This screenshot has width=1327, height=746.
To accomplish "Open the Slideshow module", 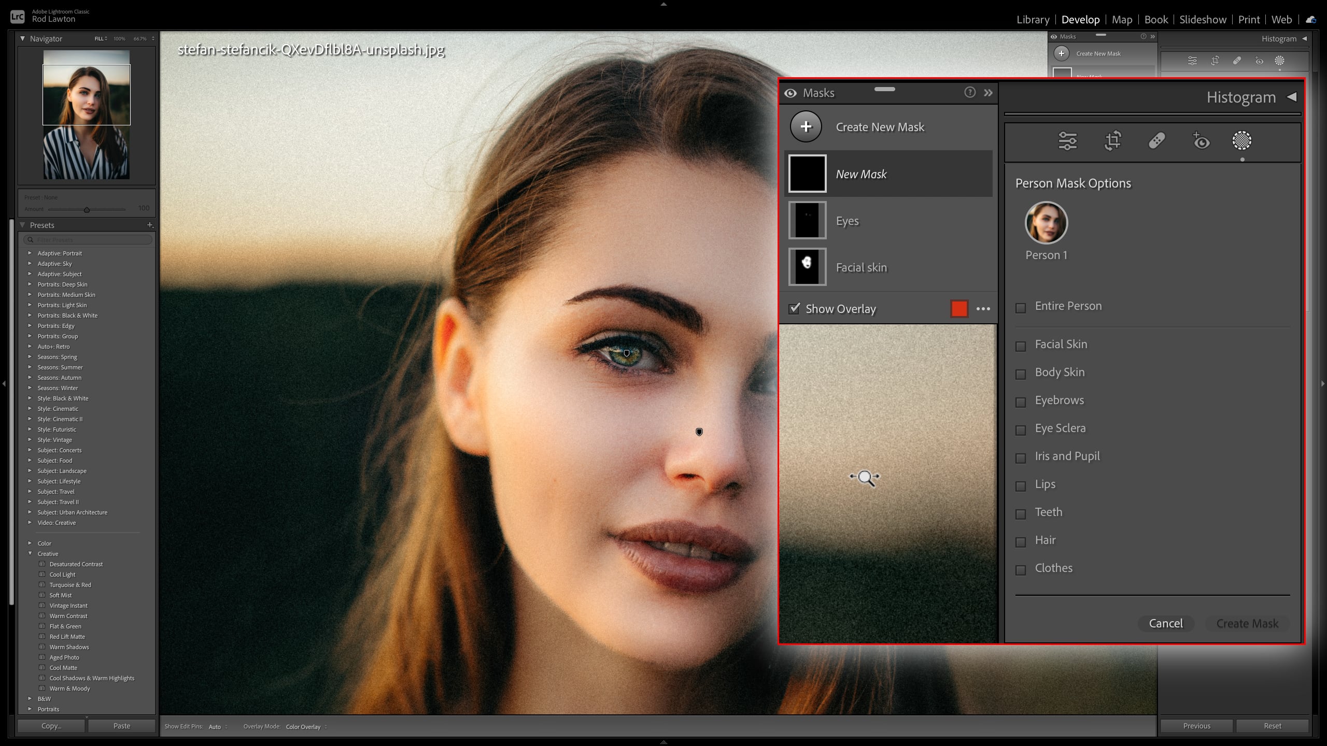I will (x=1203, y=20).
